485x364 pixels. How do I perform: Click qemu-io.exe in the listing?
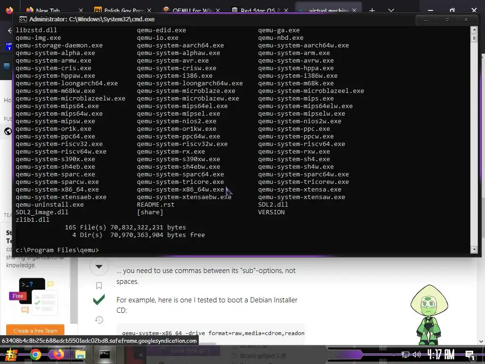pyautogui.click(x=158, y=38)
